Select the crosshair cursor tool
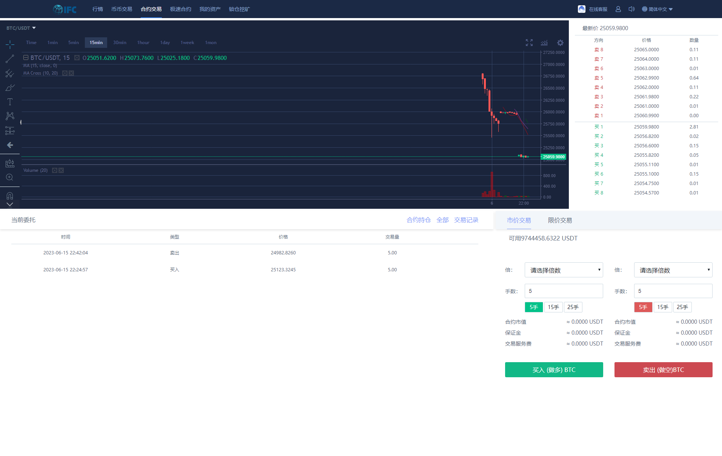This screenshot has height=456, width=722. (x=10, y=44)
